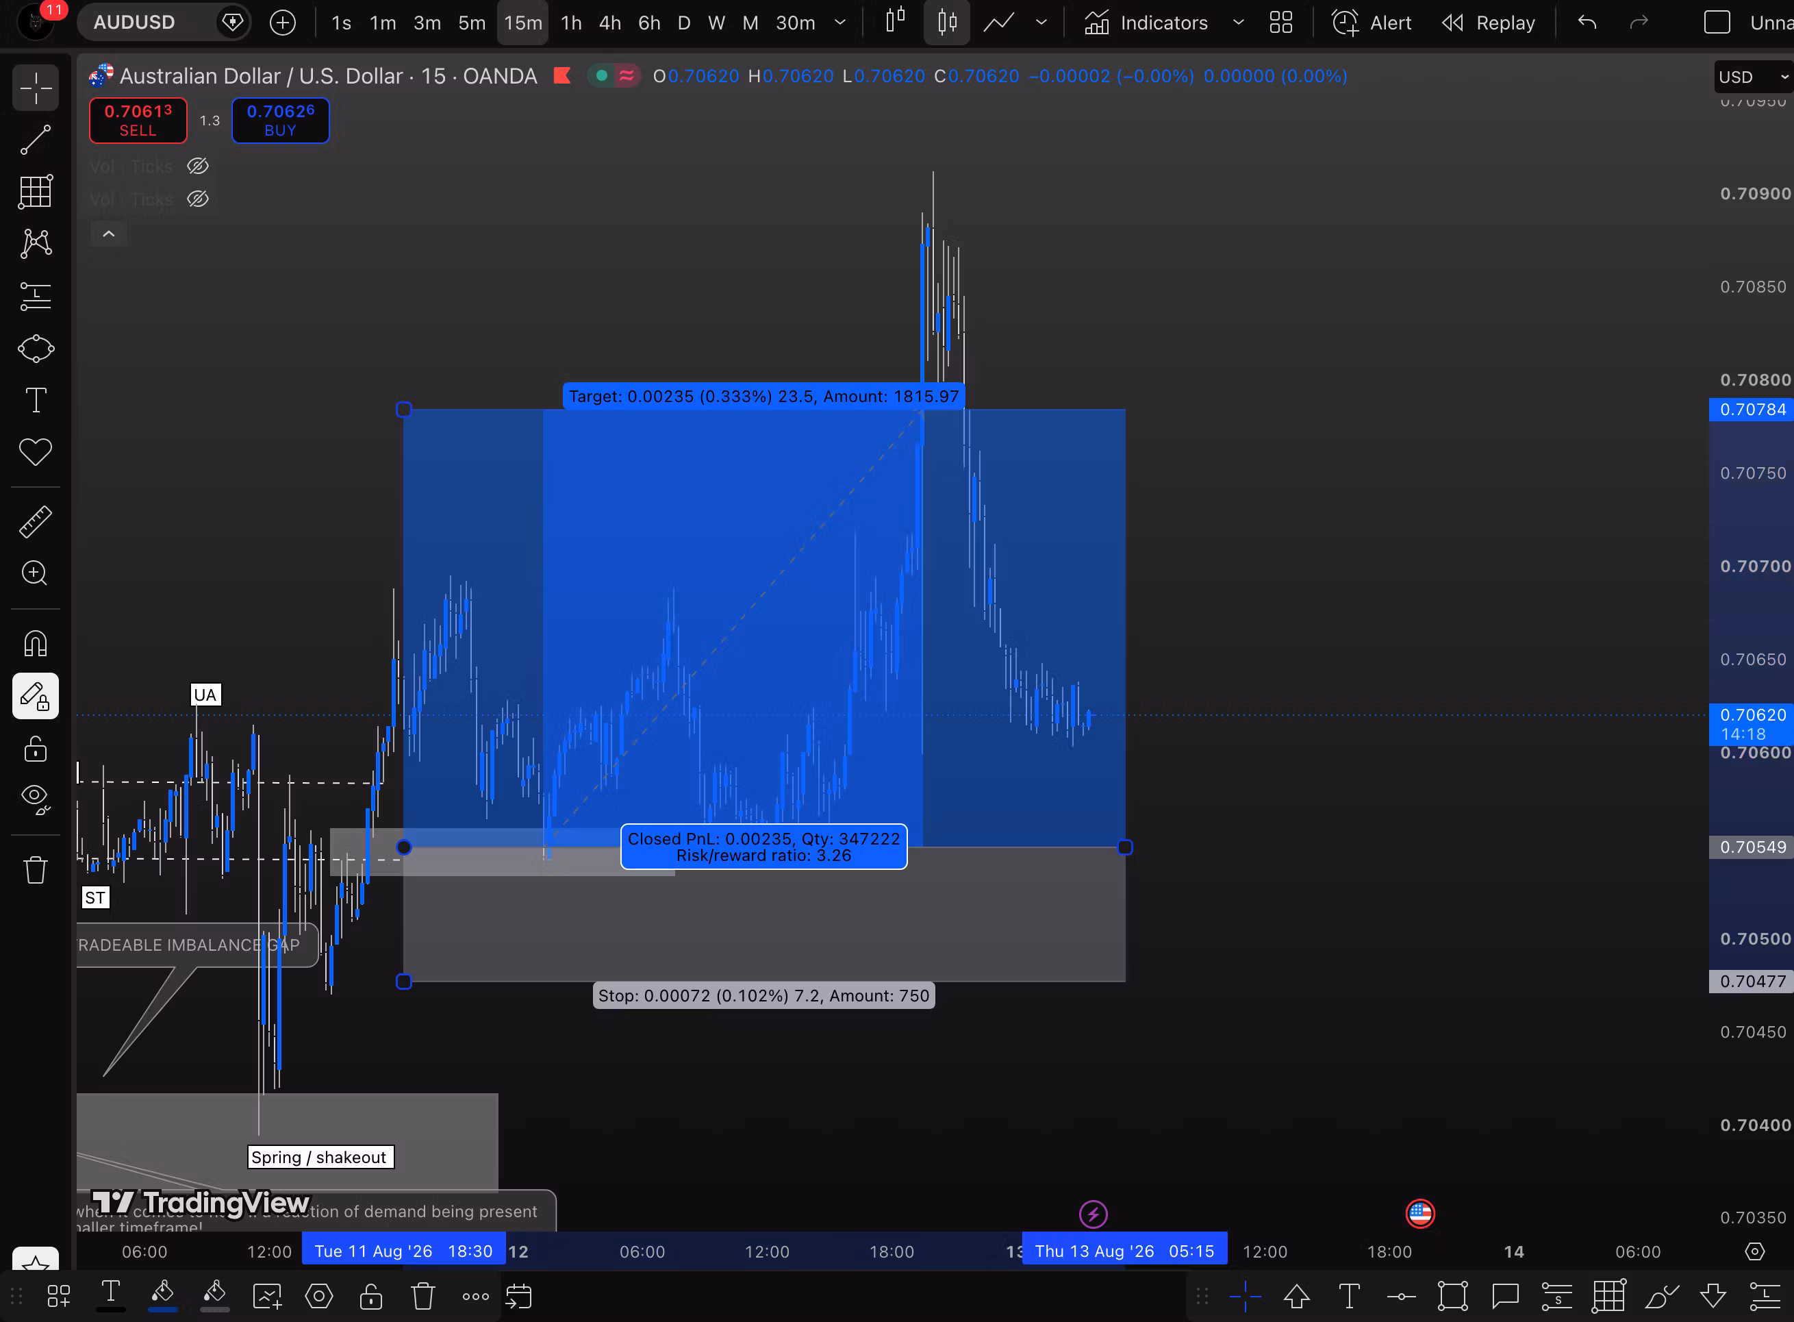
Task: Choose the XABCD pattern tool
Action: [35, 243]
